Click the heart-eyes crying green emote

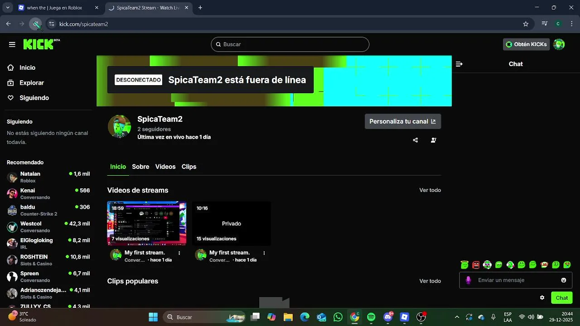coord(567,265)
